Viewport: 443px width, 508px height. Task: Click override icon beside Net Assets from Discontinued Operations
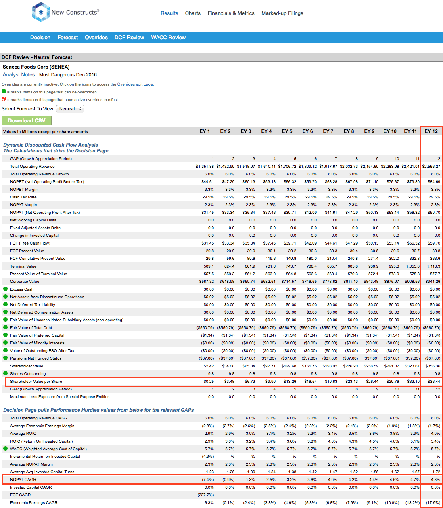(6, 297)
